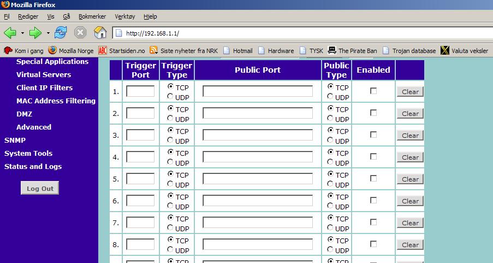The width and height of the screenshot is (493, 263).
Task: Reload the page with Refresh icon
Action: [x=61, y=32]
